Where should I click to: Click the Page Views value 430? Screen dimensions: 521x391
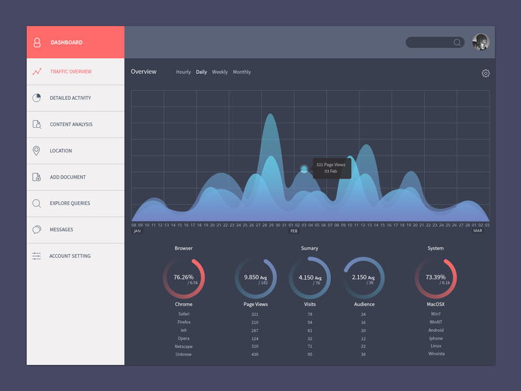255,355
